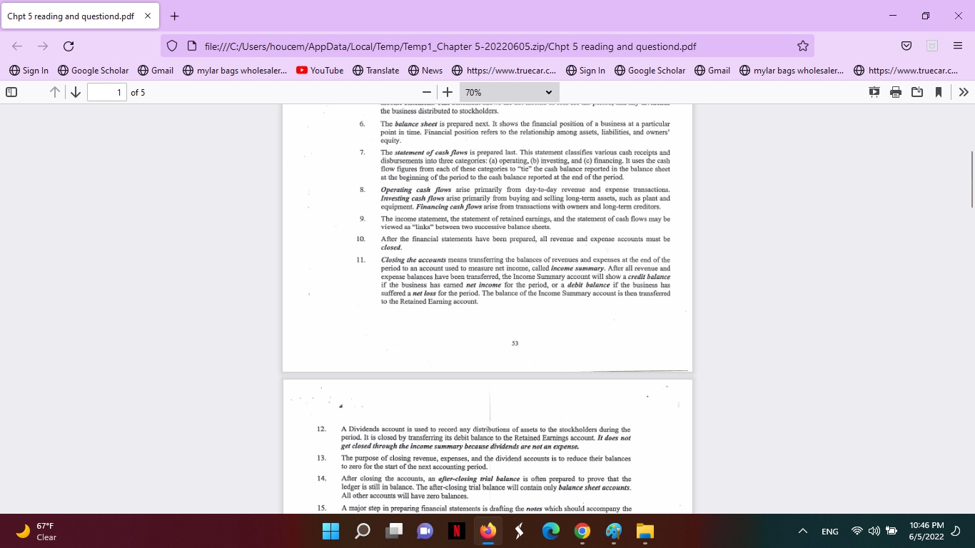The height and width of the screenshot is (548, 975).
Task: Go to the next page with down arrow
Action: [74, 91]
